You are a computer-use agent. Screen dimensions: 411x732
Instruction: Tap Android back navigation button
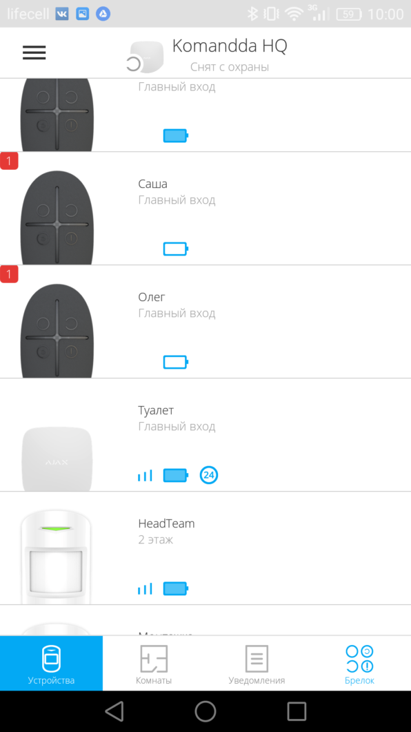[114, 711]
